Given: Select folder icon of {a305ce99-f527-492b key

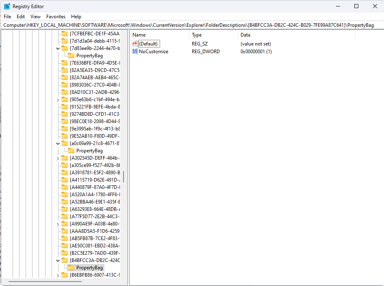Looking at the screenshot, I should click(65, 165).
